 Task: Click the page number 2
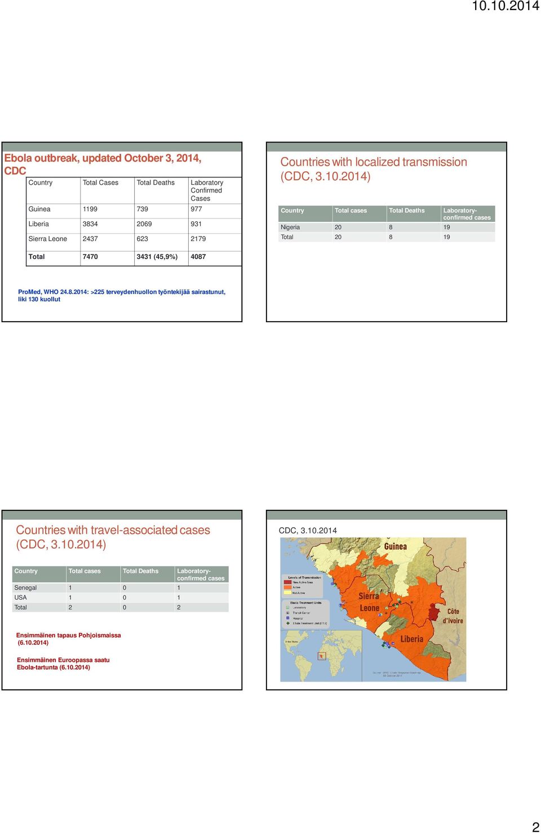pyautogui.click(x=535, y=827)
